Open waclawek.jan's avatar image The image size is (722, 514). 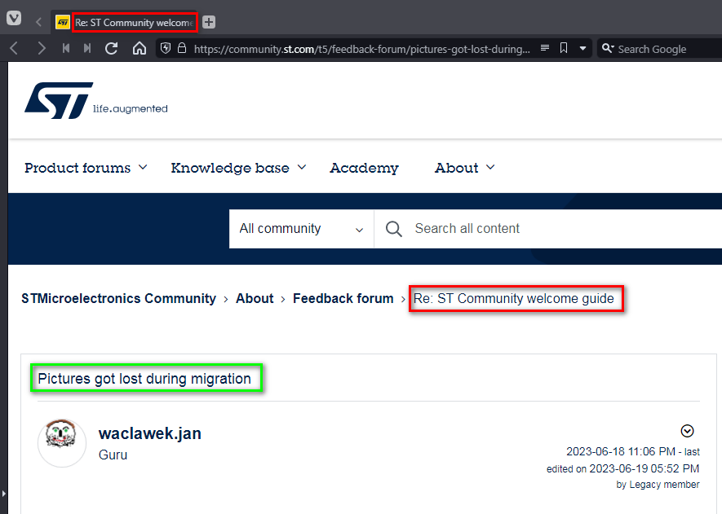click(62, 443)
